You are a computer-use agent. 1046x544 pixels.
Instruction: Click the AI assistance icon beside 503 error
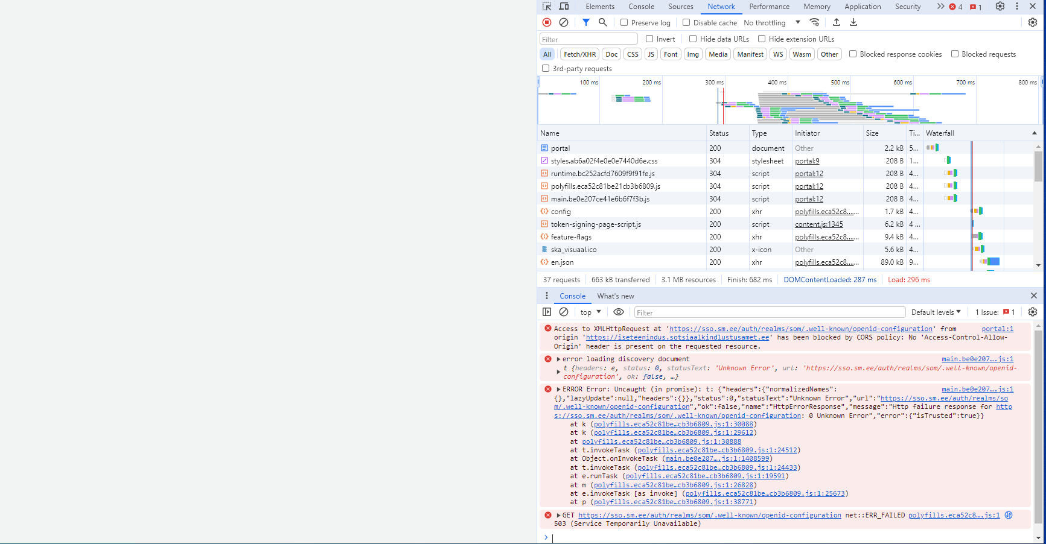(1009, 515)
